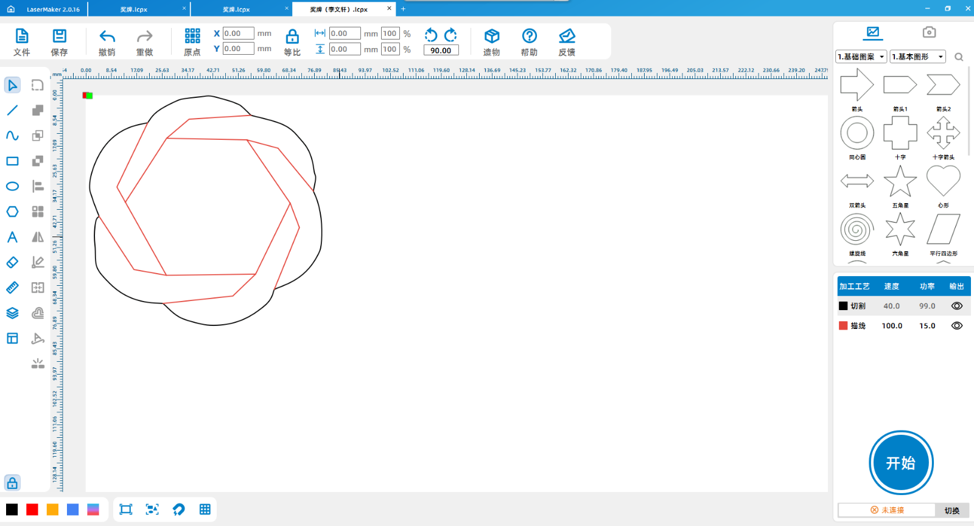Switch to the first 奖牌.lcpx tab
Screen dimensions: 974x526
click(134, 9)
